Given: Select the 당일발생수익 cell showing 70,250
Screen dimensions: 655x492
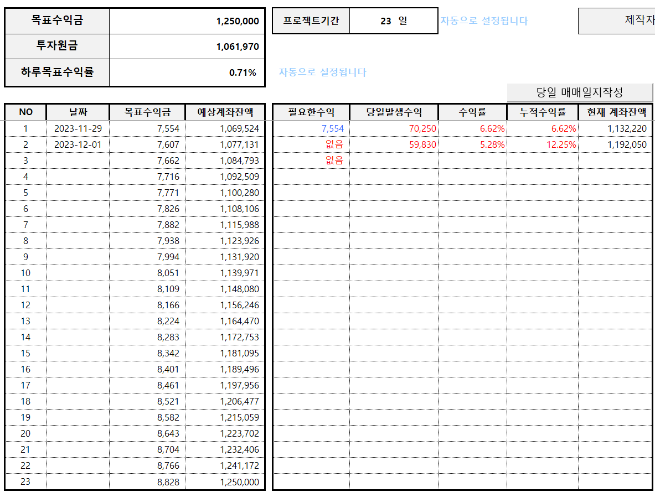Looking at the screenshot, I should tap(394, 128).
